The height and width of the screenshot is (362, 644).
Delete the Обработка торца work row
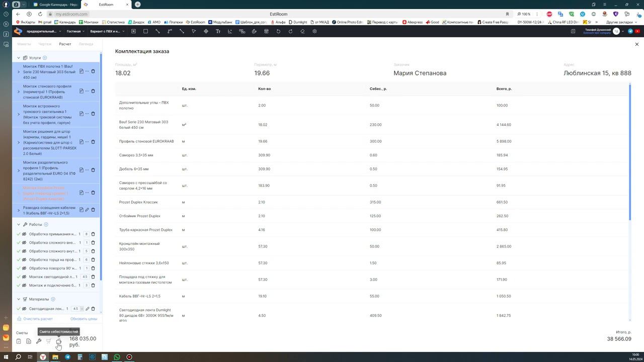click(93, 260)
